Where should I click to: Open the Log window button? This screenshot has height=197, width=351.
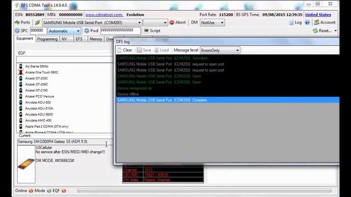click(295, 22)
